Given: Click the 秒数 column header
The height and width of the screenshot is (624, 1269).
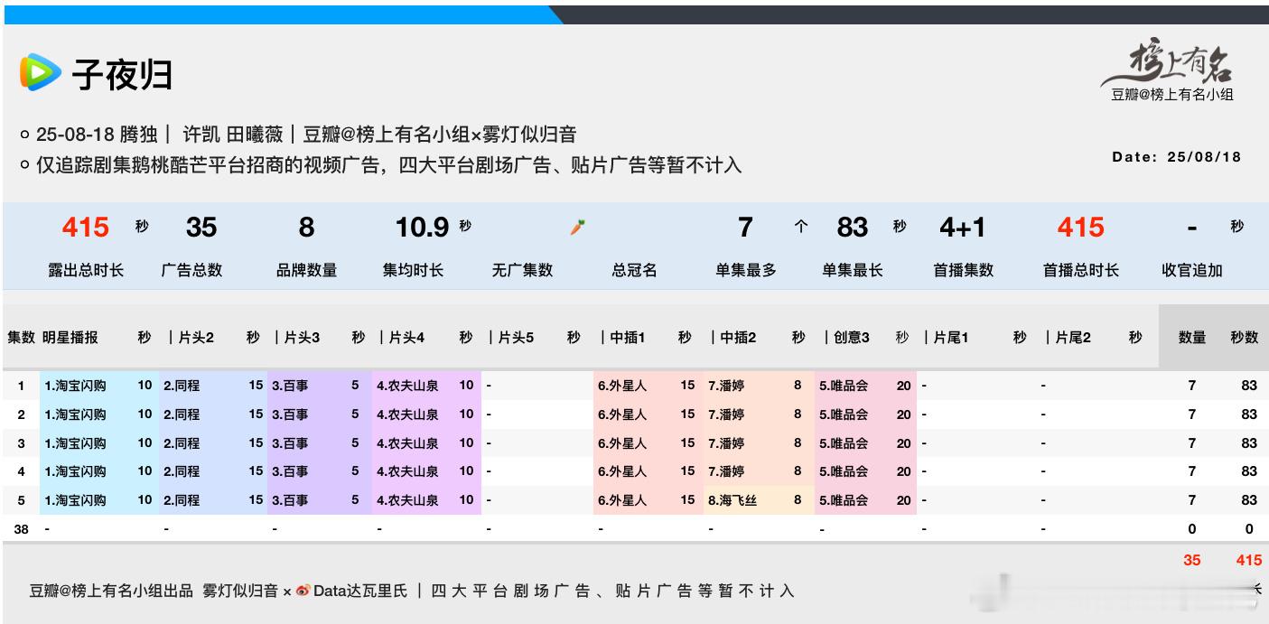Looking at the screenshot, I should (x=1244, y=337).
